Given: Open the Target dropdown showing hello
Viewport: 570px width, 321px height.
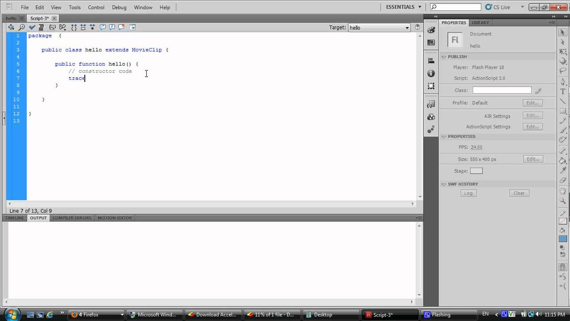Looking at the screenshot, I should tap(379, 28).
